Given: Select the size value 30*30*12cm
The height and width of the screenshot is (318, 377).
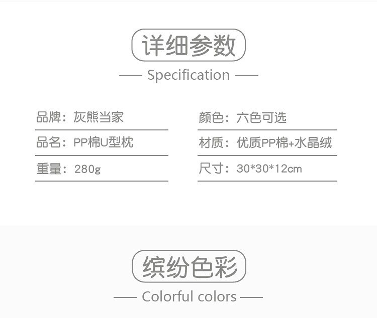Looking at the screenshot, I should pyautogui.click(x=269, y=169).
